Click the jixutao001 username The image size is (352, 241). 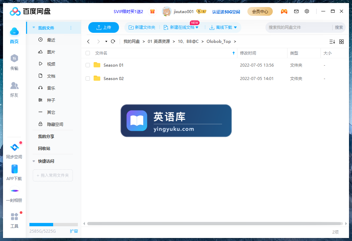[x=184, y=11]
